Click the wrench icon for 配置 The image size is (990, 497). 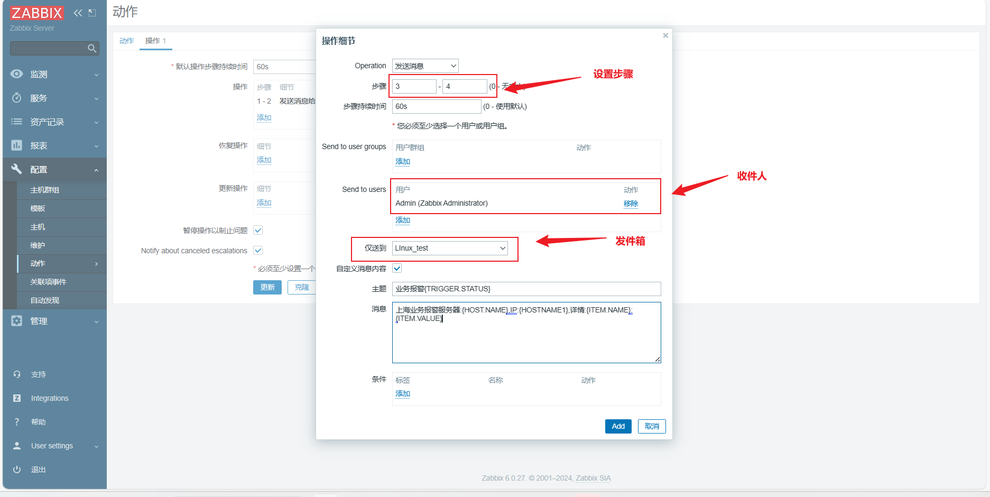point(17,169)
